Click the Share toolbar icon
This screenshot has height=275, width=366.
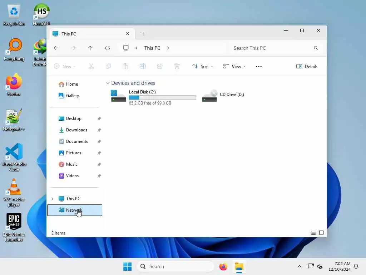pyautogui.click(x=160, y=66)
